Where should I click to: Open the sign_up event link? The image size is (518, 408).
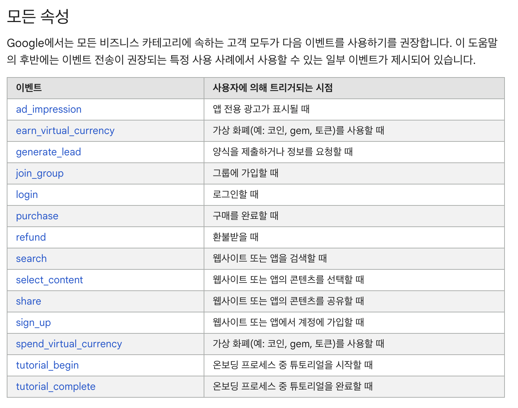[33, 323]
